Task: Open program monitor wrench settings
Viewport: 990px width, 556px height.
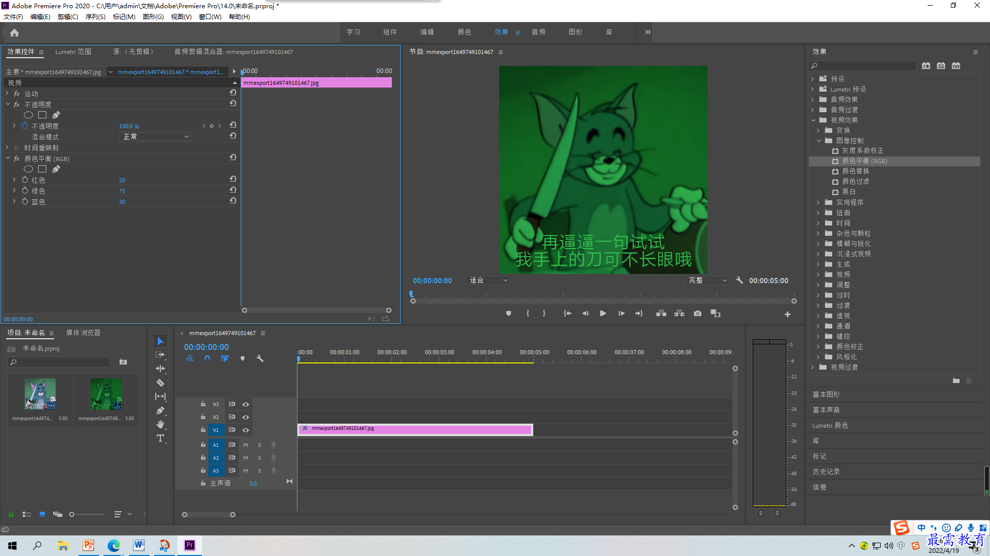Action: point(739,281)
